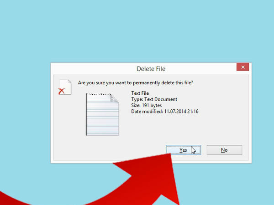Click the dialog's left window border
The height and width of the screenshot is (205, 274).
51,114
